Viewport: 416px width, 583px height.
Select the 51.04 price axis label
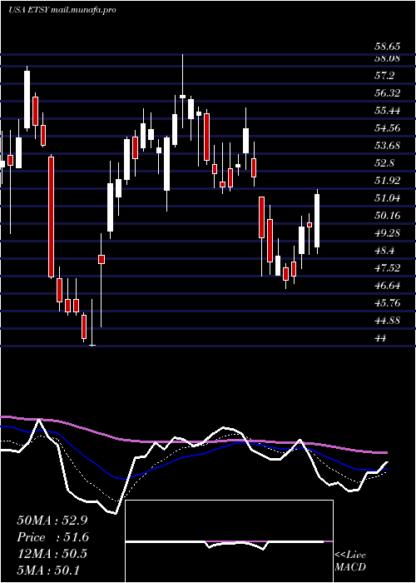388,198
